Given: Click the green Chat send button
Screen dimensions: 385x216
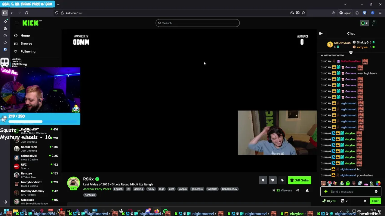Looking at the screenshot, I should 375,201.
